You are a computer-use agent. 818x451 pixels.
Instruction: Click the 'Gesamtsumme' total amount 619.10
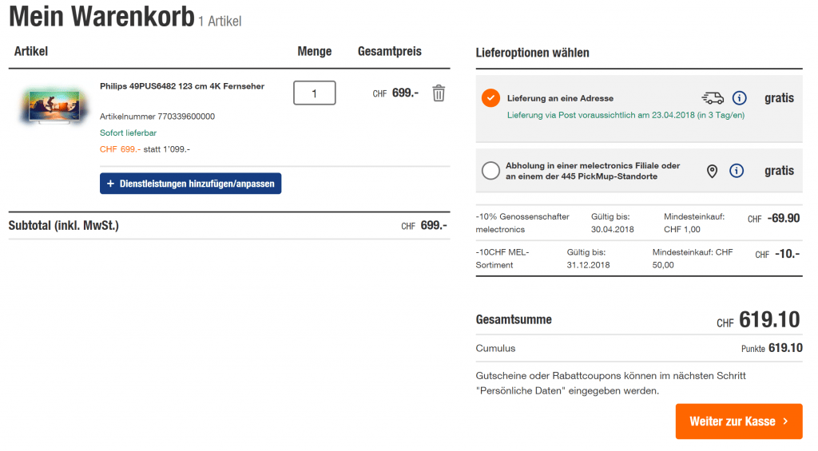click(x=768, y=320)
